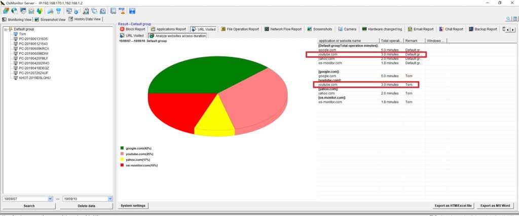Switch to Screenshot View tab
Image resolution: width=519 pixels, height=216 pixels.
[50, 20]
